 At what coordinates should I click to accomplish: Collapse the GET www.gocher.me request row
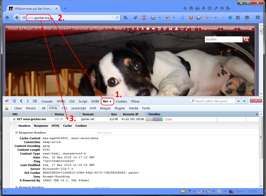coord(14,119)
